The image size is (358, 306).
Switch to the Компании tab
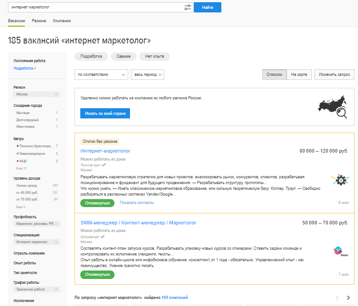62,21
